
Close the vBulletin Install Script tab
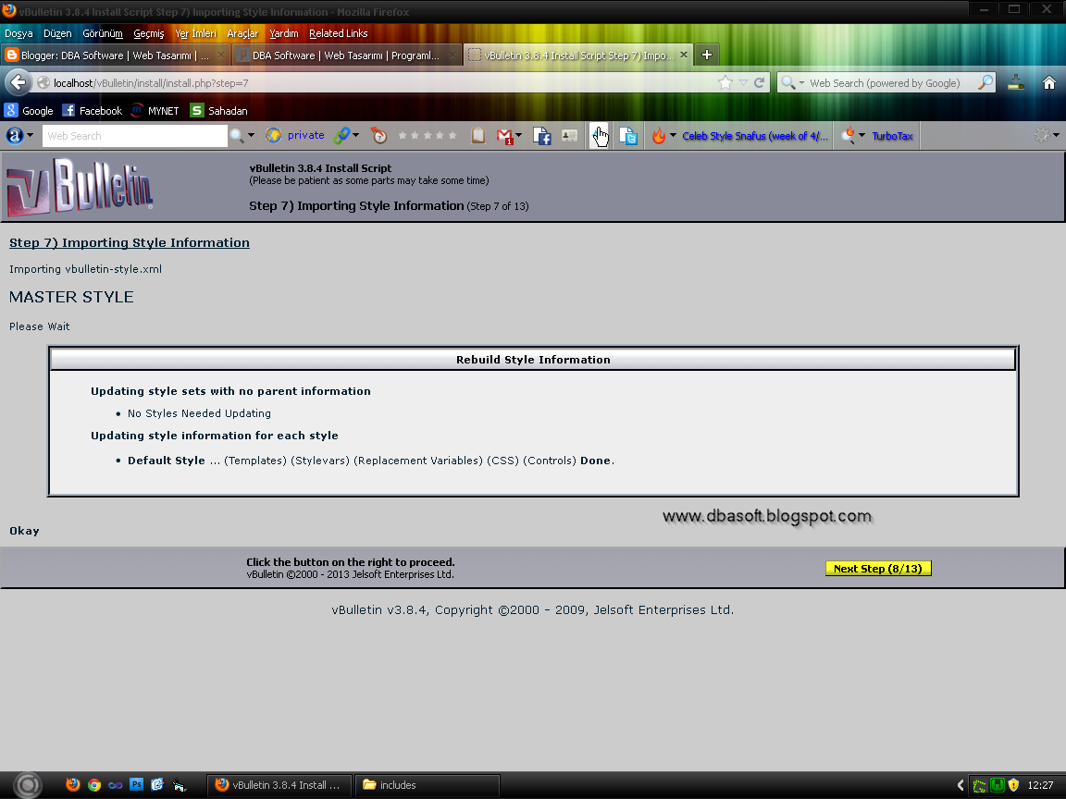(684, 55)
